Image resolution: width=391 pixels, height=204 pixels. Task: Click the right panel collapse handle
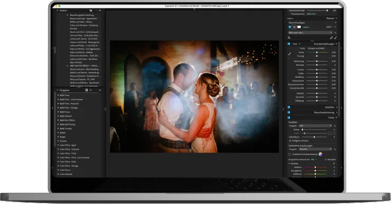[341, 108]
